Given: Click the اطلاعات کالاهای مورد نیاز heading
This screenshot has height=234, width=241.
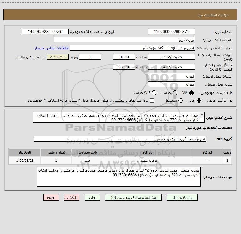Looking at the screenshot, I should (x=209, y=128).
